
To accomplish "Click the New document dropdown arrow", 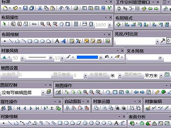I will [10, 8].
